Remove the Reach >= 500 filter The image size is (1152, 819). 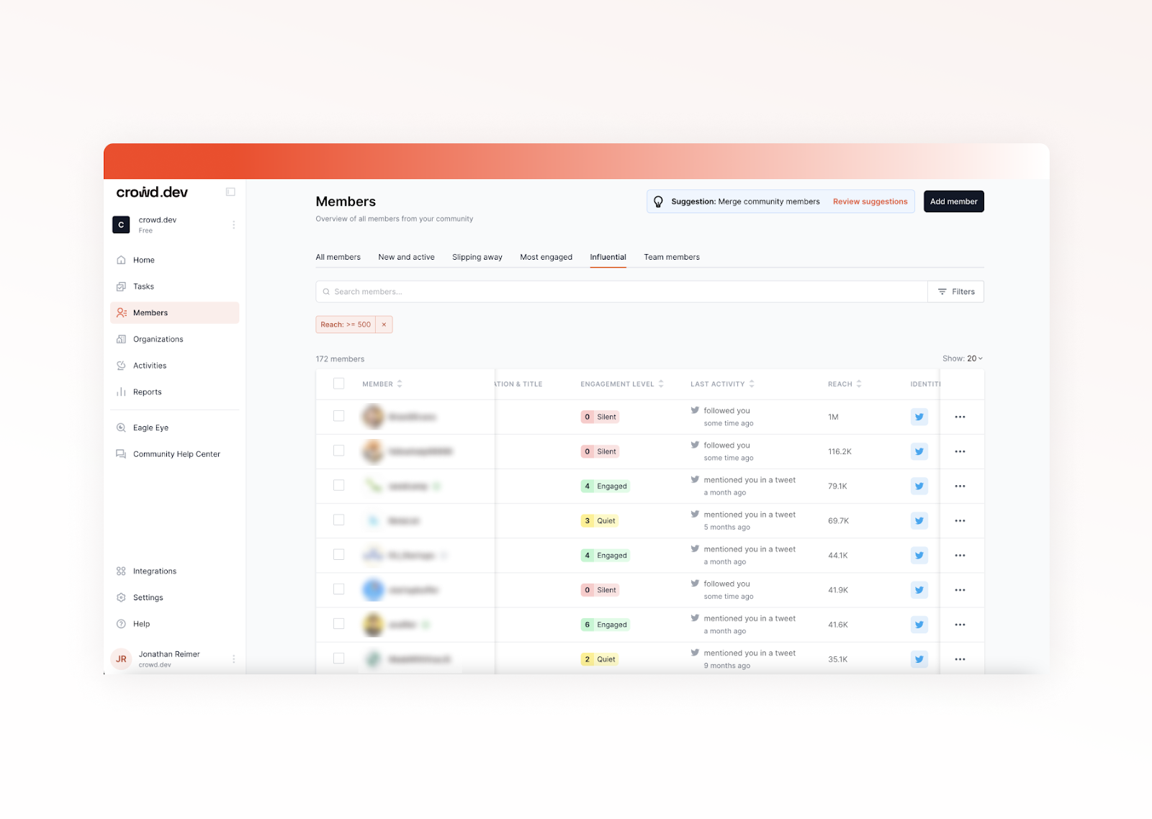click(384, 325)
